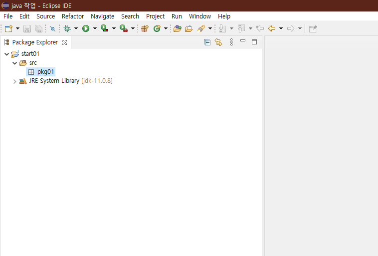Toggle Link with Editor

[218, 42]
